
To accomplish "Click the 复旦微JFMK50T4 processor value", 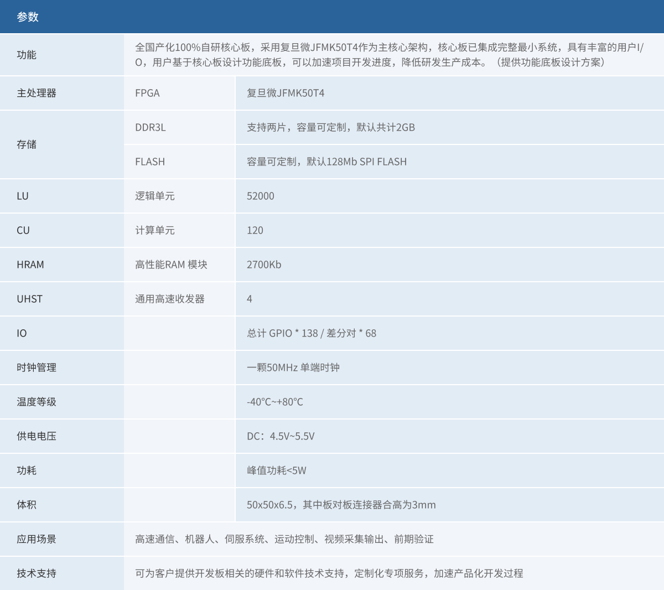I will coord(286,93).
